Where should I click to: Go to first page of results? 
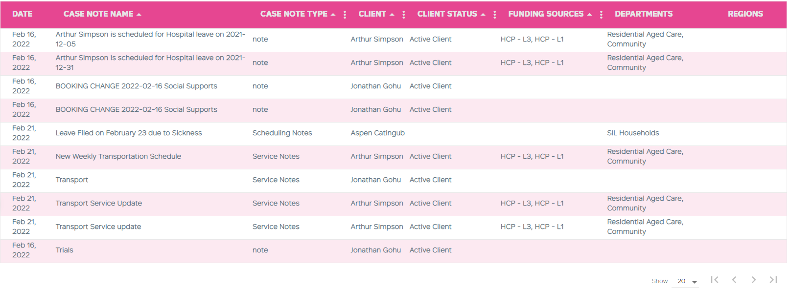tap(715, 280)
